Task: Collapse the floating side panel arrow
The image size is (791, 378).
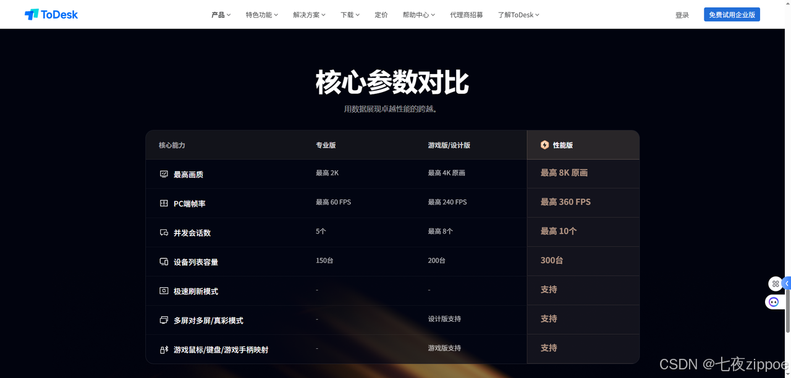Action: pos(787,283)
